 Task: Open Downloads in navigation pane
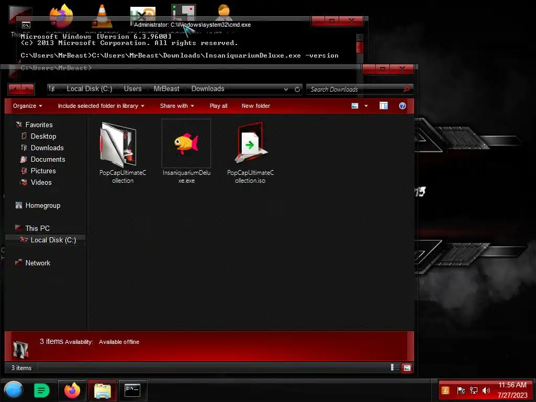click(47, 148)
